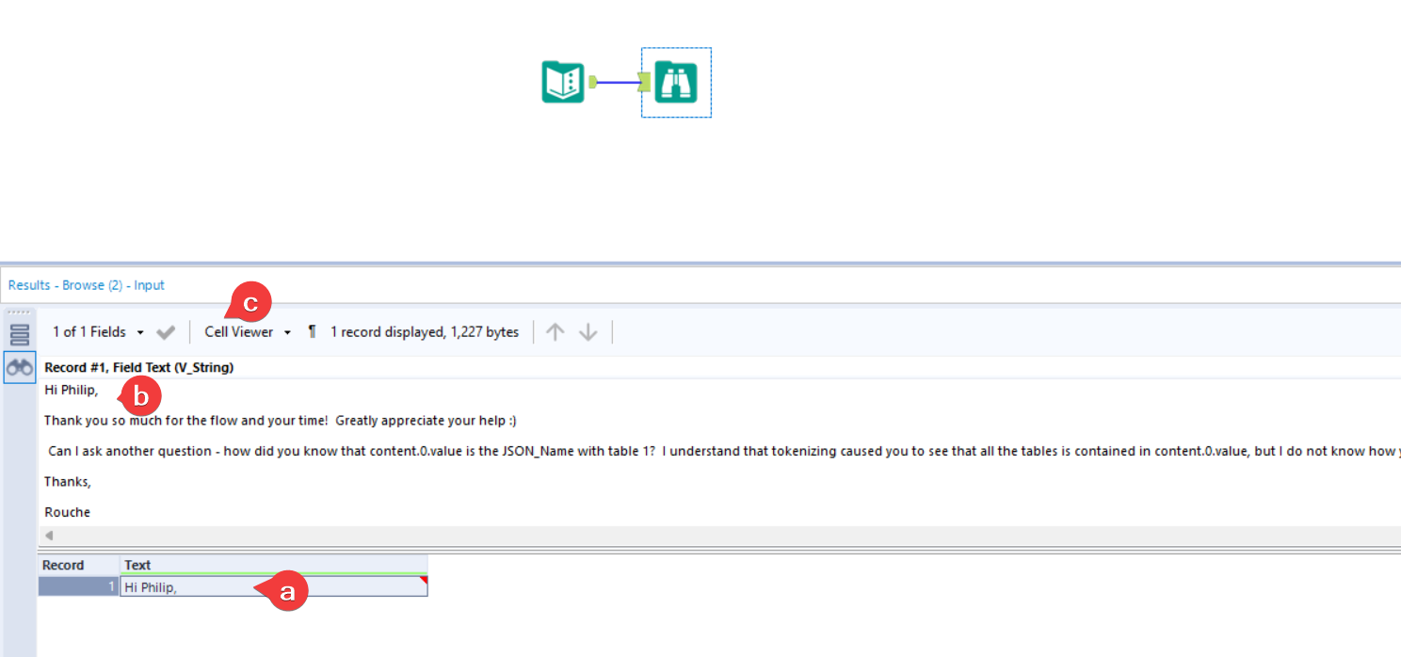Select the Browse tool on the canvas
This screenshot has width=1401, height=657.
coord(676,82)
